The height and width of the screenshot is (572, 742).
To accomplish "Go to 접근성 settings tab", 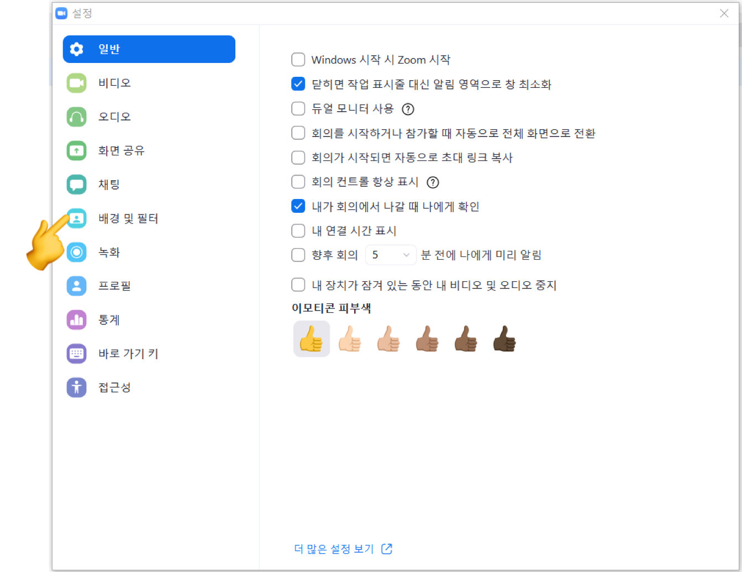I will click(149, 387).
